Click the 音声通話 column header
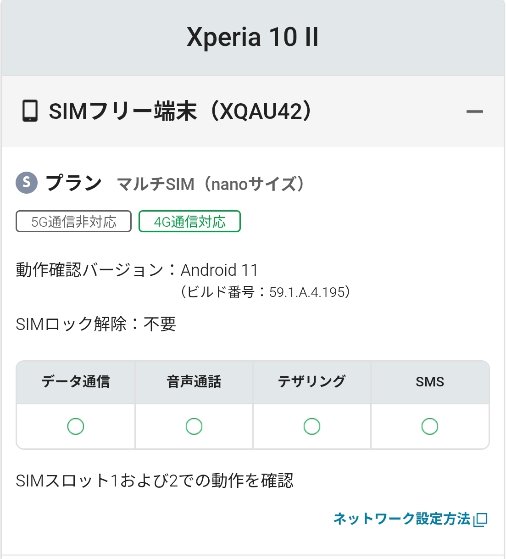 coord(194,382)
